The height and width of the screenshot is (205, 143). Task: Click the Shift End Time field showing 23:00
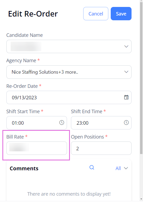click(101, 123)
